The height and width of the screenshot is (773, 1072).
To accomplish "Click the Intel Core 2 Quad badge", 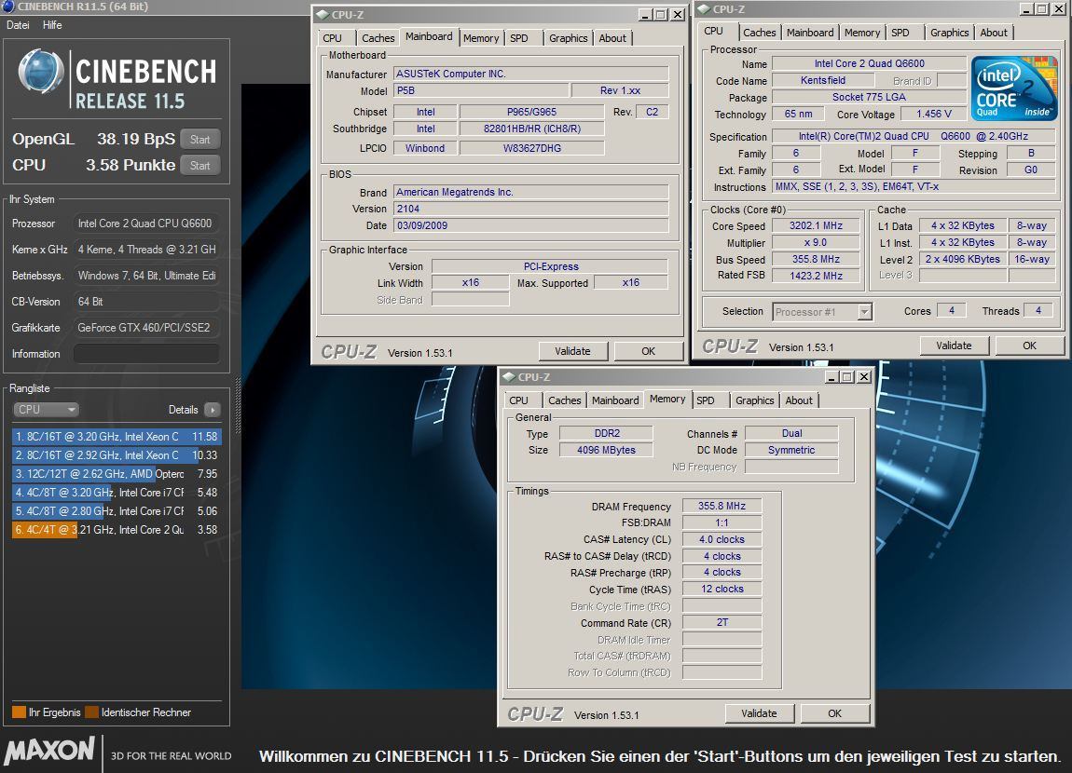I will (1014, 88).
